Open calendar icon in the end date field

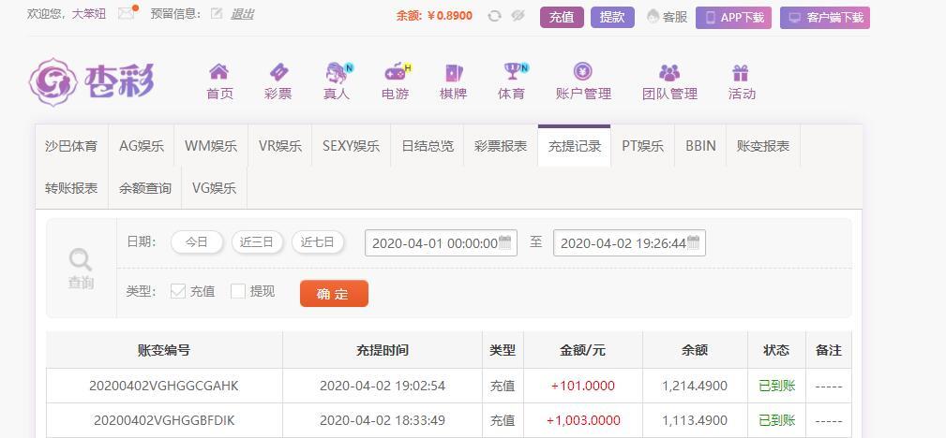pyautogui.click(x=693, y=242)
